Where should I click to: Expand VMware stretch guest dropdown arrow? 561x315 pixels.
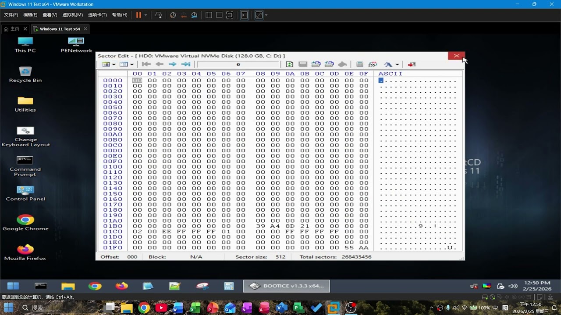click(x=266, y=15)
